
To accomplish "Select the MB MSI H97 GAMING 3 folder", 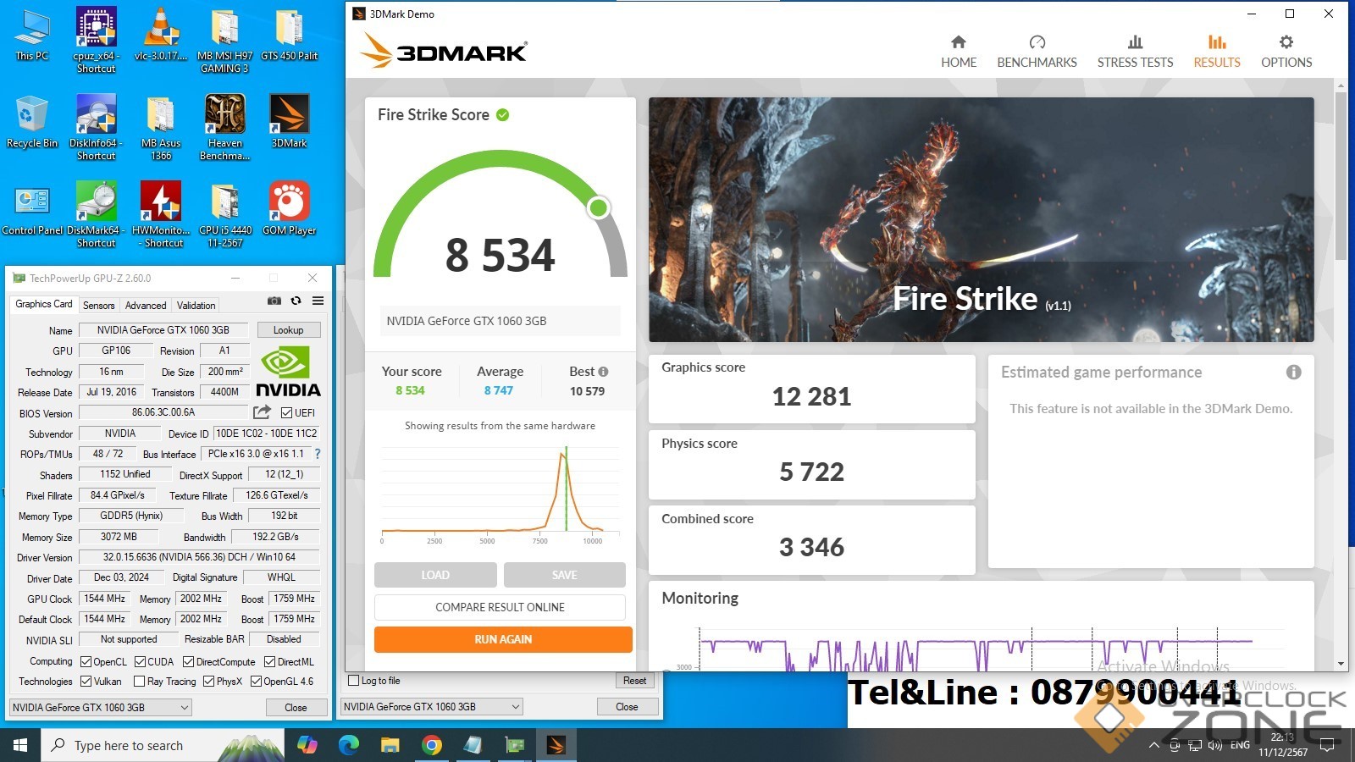I will [x=224, y=40].
